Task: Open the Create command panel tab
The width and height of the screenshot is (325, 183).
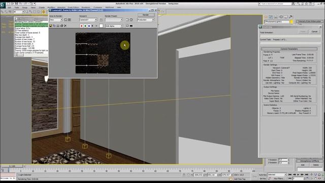Action: (266, 17)
